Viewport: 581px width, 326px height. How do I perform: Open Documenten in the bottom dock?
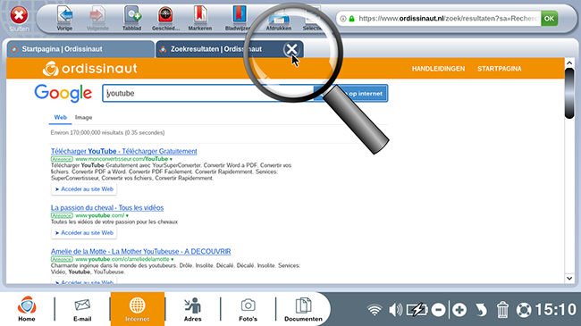pyautogui.click(x=303, y=309)
